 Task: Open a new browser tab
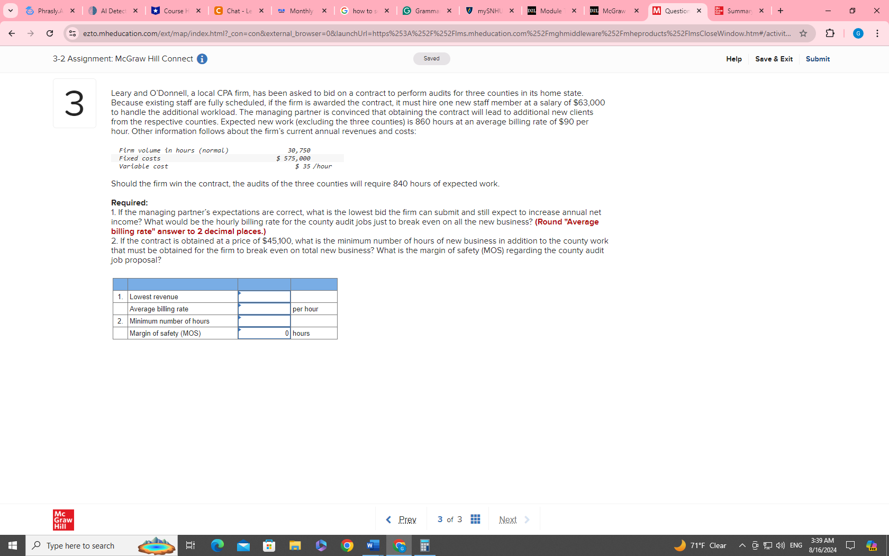pyautogui.click(x=781, y=11)
